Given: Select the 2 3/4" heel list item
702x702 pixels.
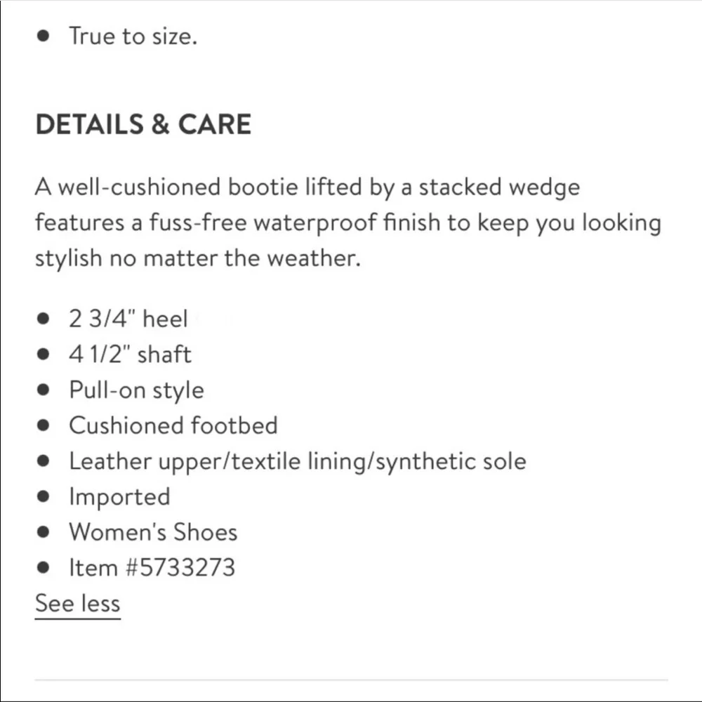Looking at the screenshot, I should coord(128,319).
